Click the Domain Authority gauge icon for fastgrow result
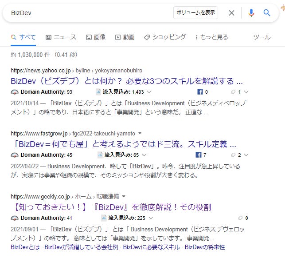The height and width of the screenshot is (258, 285). 15,155
